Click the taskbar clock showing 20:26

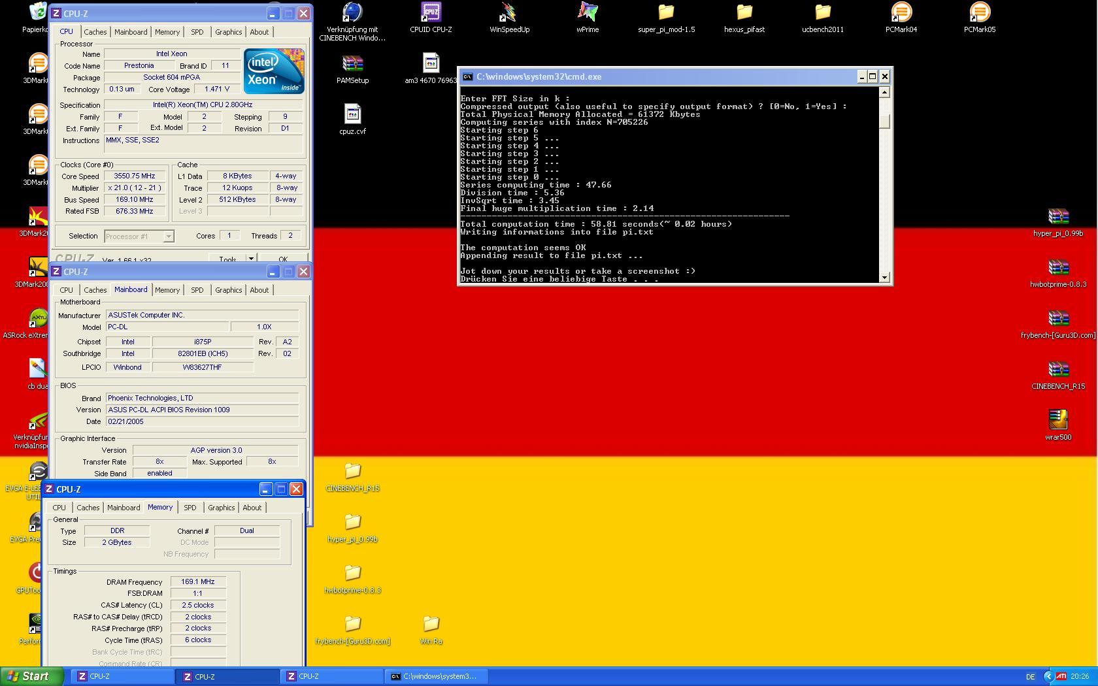tap(1080, 677)
